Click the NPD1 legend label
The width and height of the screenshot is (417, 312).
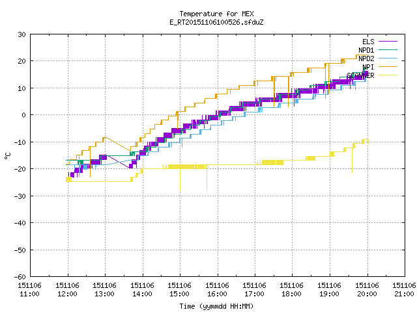pos(366,50)
